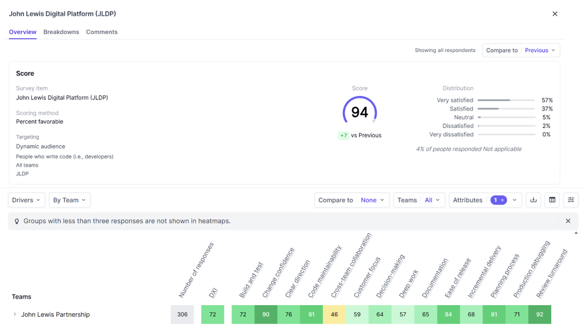Open the column layout icon
The width and height of the screenshot is (585, 332).
pos(552,200)
